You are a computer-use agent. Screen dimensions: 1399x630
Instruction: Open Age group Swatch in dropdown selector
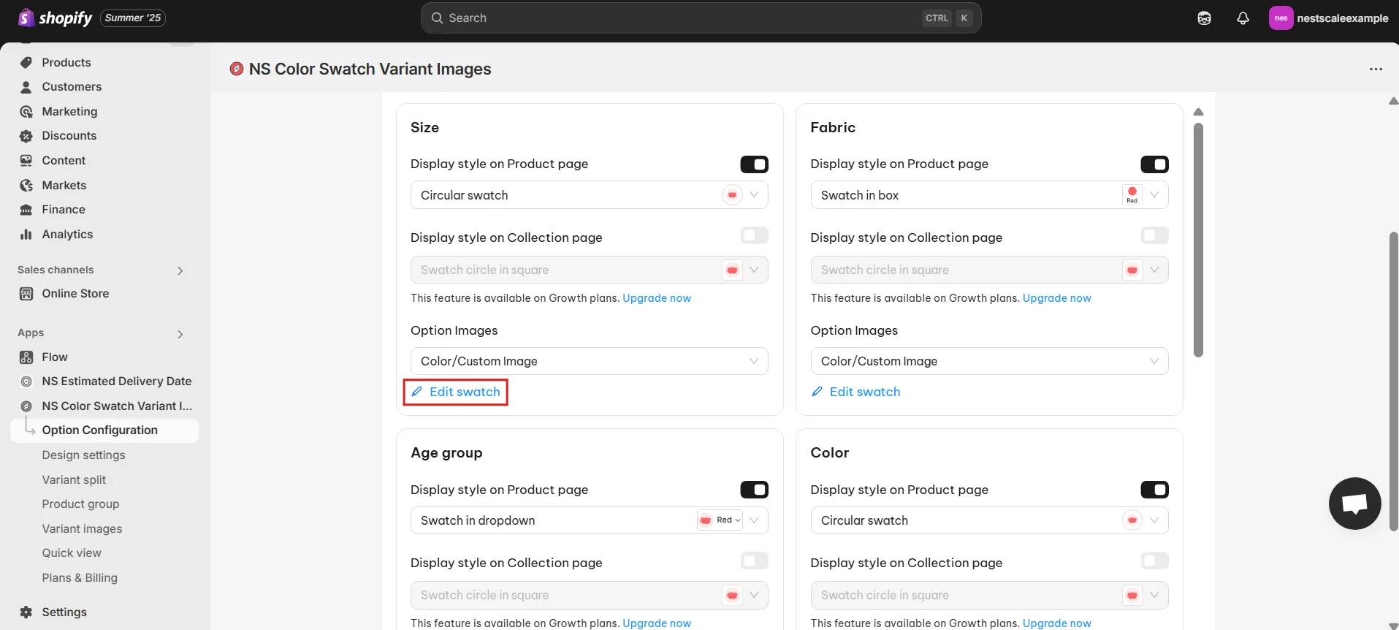[589, 520]
